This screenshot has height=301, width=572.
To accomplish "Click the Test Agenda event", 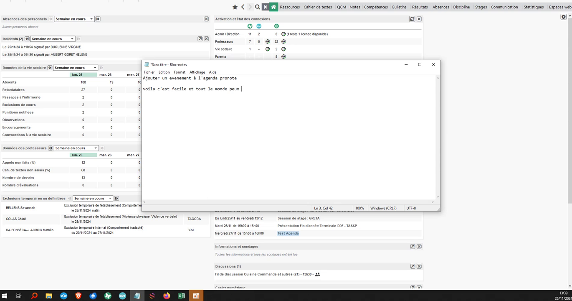I will [x=288, y=233].
